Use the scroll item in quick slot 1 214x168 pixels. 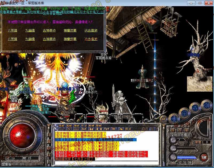pyautogui.click(x=80, y=118)
